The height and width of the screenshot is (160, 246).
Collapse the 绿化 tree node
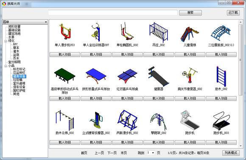click(x=6, y=41)
